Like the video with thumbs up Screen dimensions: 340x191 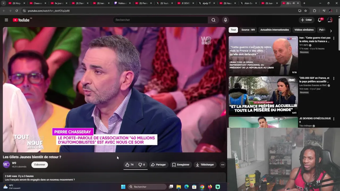(130, 165)
